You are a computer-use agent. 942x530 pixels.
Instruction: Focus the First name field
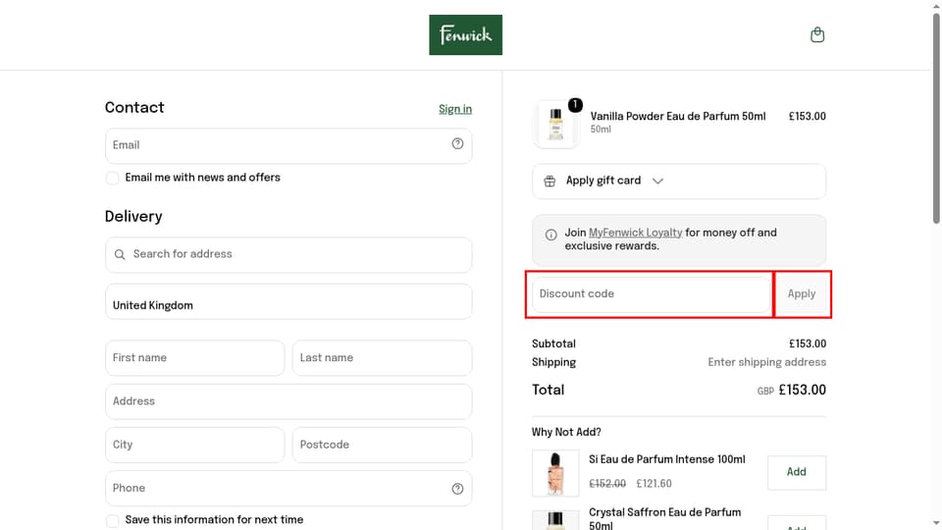(x=194, y=358)
